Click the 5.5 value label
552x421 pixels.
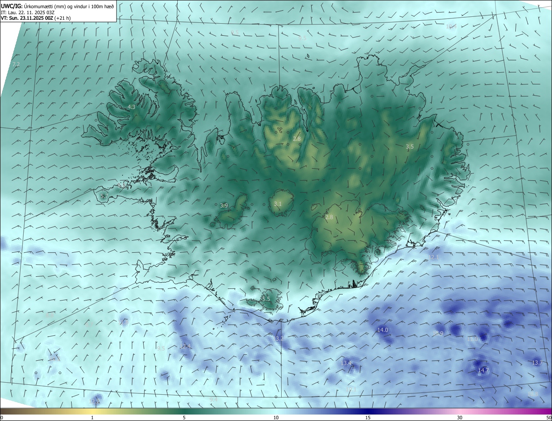click(266, 299)
